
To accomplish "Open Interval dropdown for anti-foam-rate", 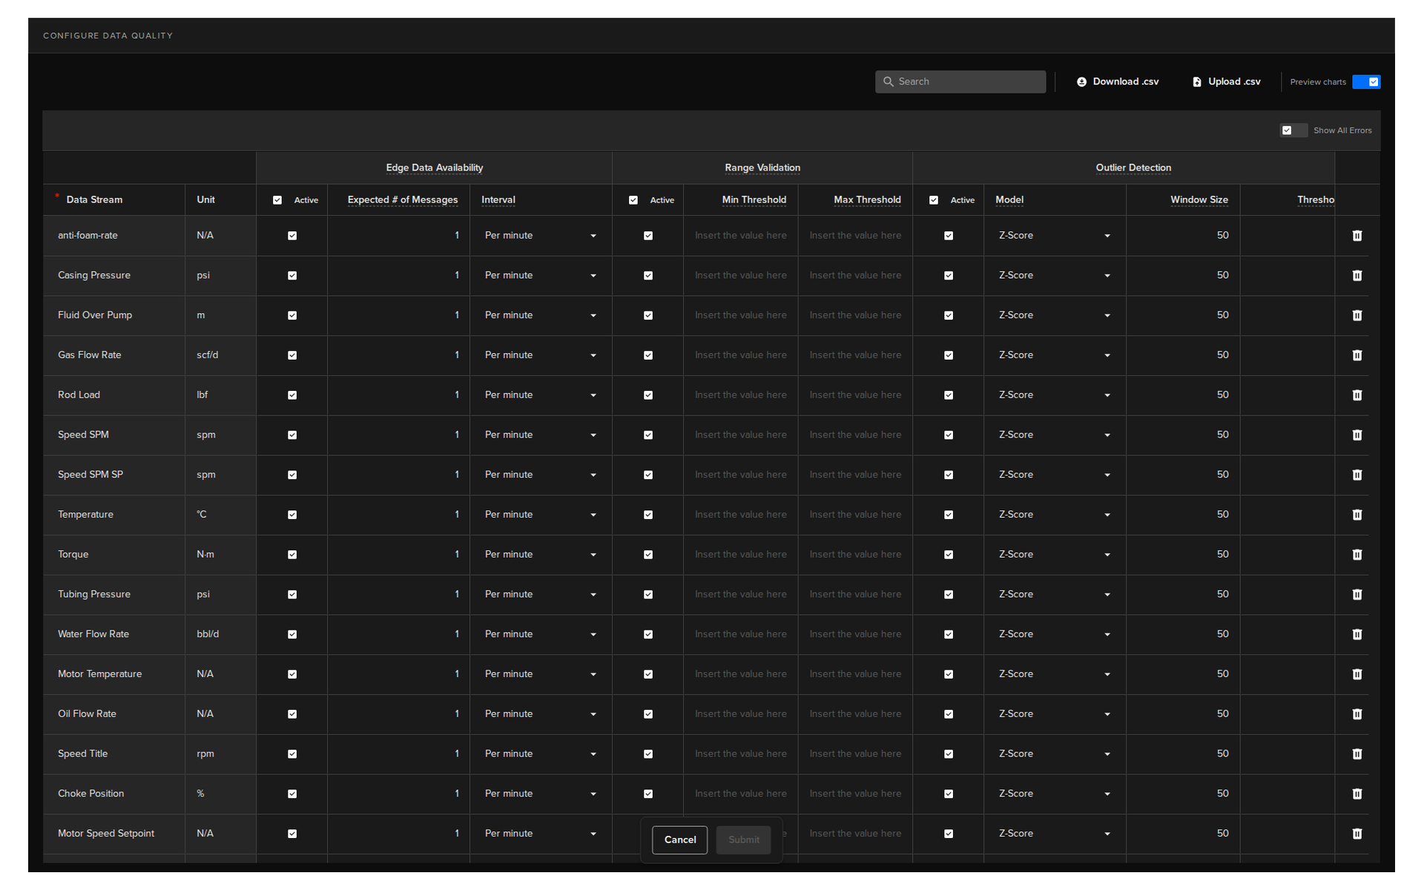I will pyautogui.click(x=541, y=236).
